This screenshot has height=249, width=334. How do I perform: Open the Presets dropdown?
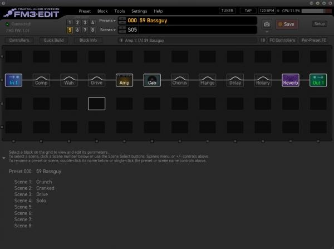107,21
